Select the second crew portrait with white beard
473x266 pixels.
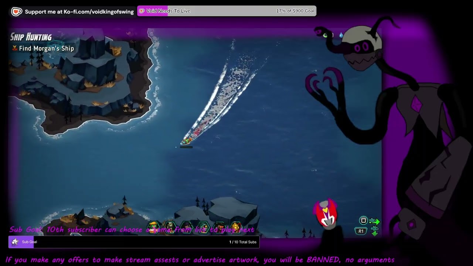pos(170,226)
